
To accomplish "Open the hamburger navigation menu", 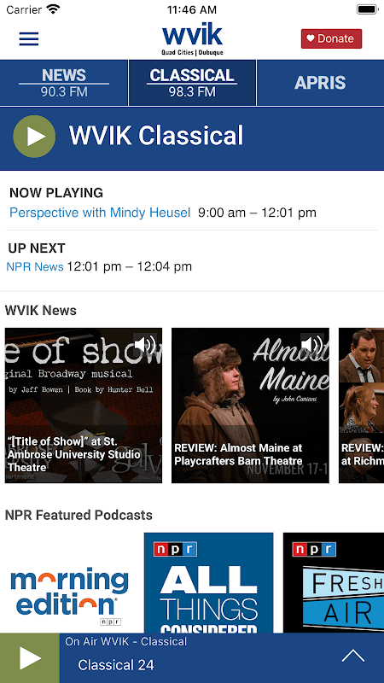I will 29,38.
